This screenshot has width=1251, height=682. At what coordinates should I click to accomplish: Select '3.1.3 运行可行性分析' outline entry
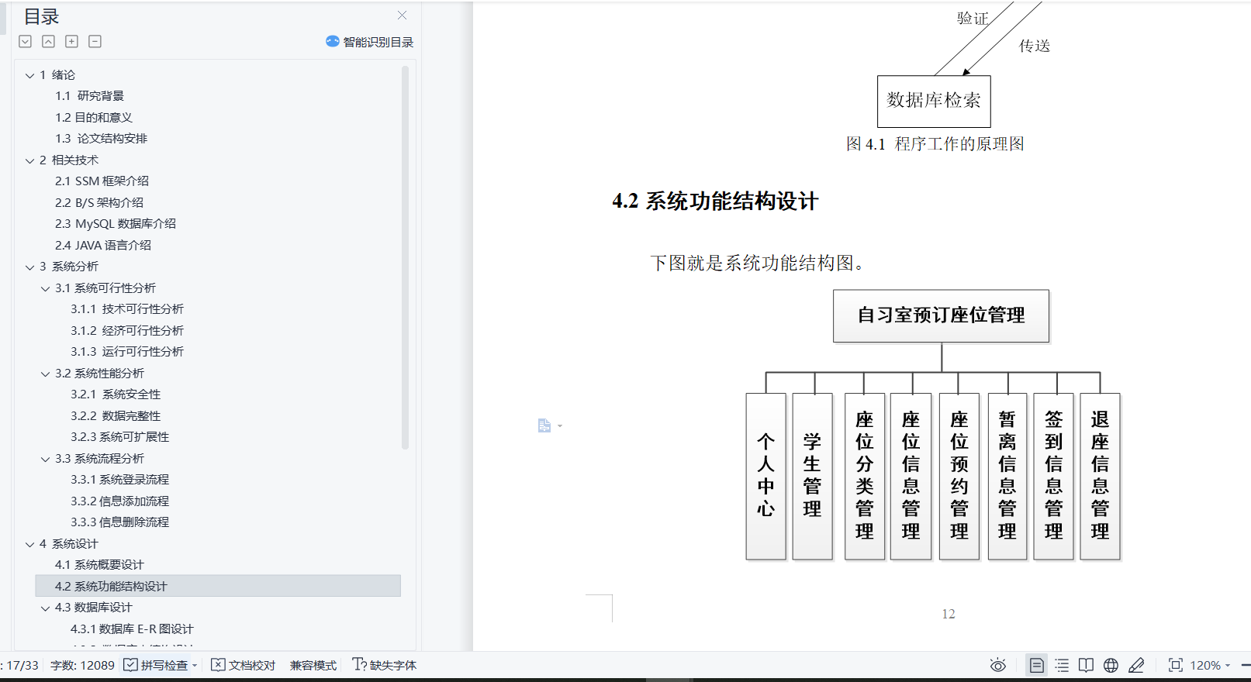[x=127, y=352]
